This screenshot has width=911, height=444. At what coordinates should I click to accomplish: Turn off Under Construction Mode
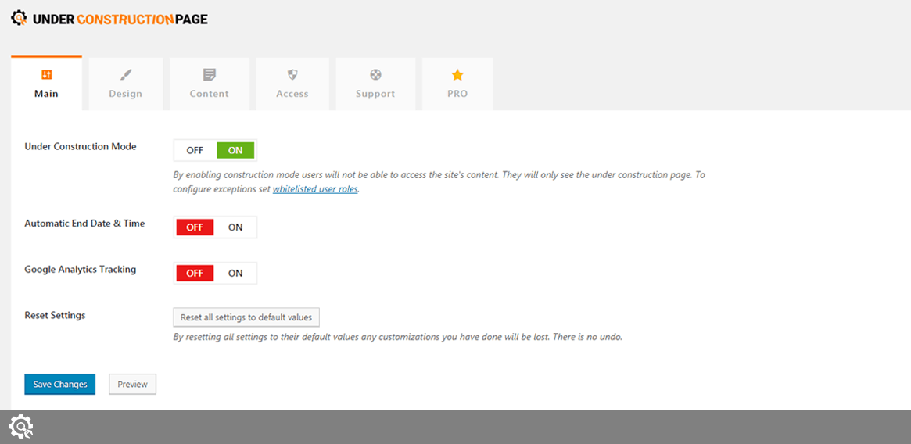coord(195,150)
